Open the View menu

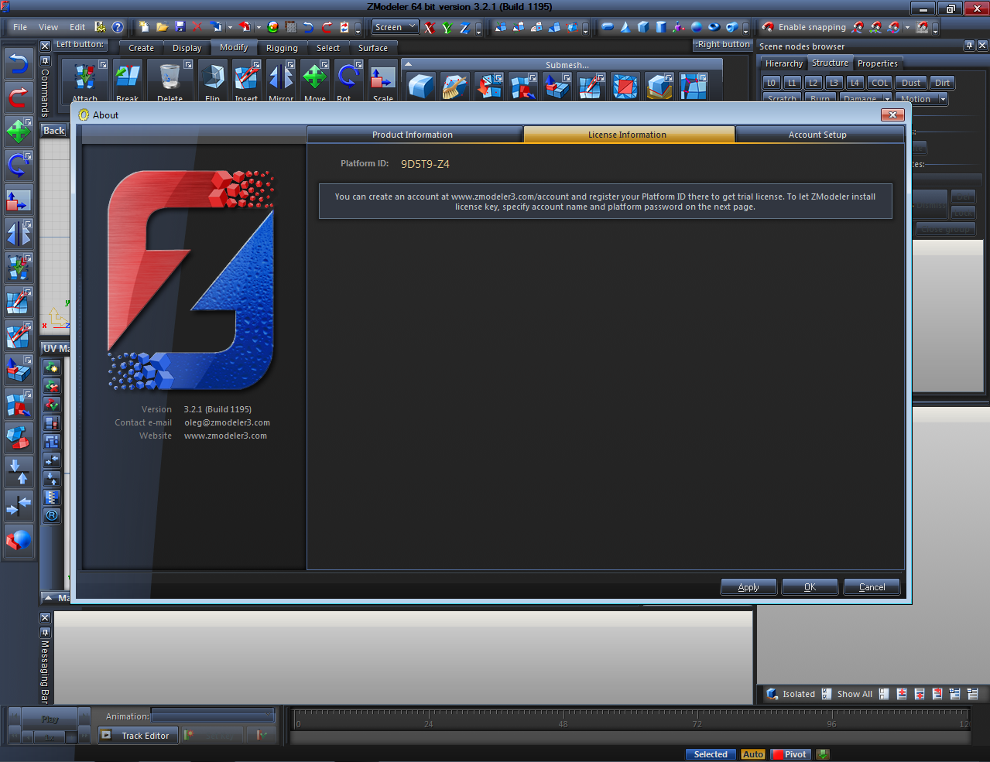click(x=49, y=27)
